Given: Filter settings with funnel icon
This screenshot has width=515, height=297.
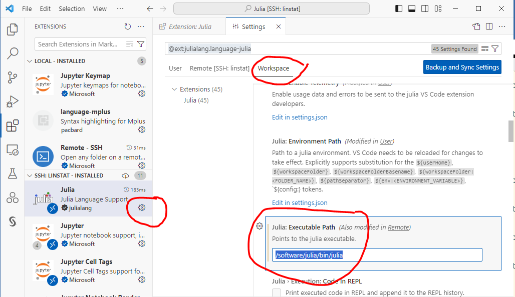Looking at the screenshot, I should click(495, 49).
